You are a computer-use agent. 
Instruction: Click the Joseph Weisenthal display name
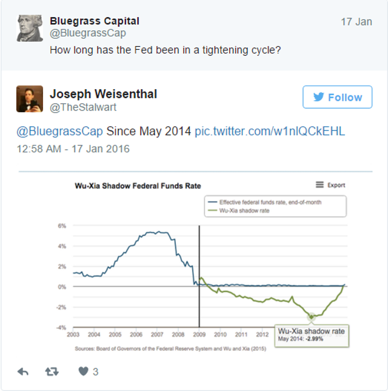click(103, 94)
